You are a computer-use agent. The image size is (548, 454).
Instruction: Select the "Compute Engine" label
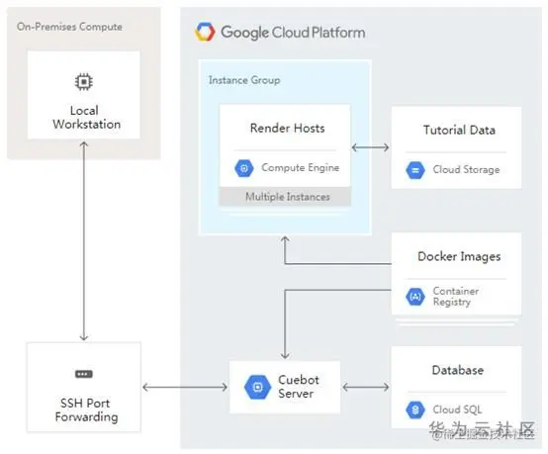coord(300,168)
